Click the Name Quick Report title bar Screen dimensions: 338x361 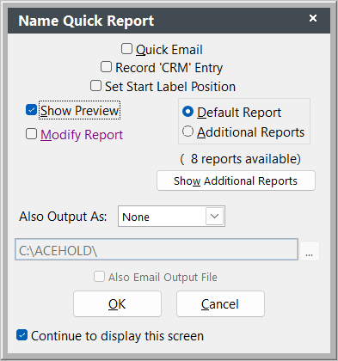tap(169, 21)
